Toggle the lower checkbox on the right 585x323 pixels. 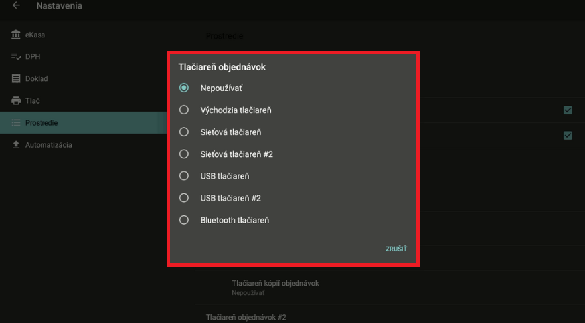click(x=568, y=136)
